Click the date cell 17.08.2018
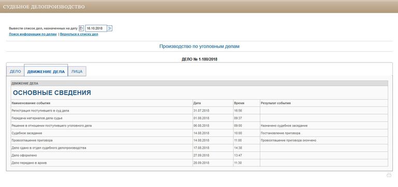 pos(213,148)
